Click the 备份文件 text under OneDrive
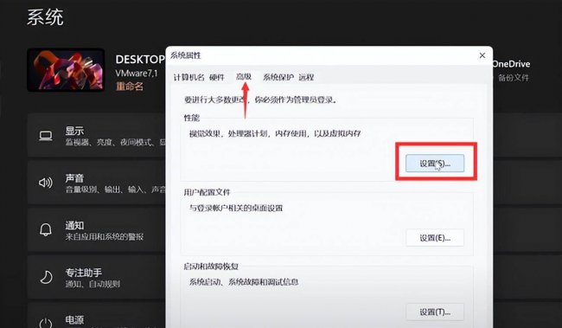Screen dimensions: 562x328 pos(514,78)
